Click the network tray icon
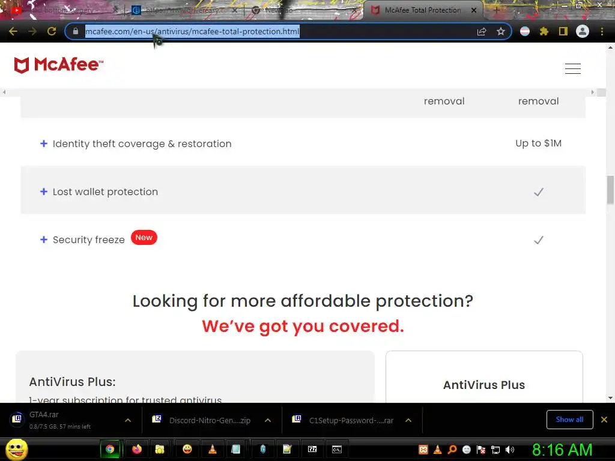 pos(495,450)
